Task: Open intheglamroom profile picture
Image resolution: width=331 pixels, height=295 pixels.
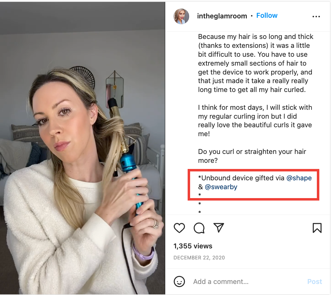Action: click(181, 16)
